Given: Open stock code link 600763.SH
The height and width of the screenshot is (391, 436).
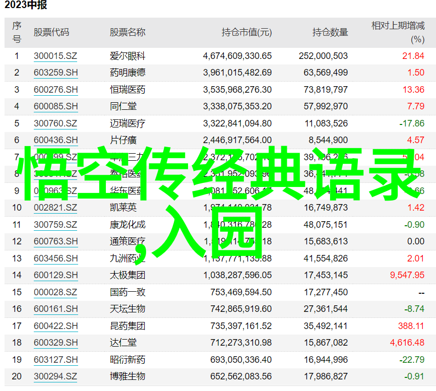Looking at the screenshot, I should click(55, 241).
